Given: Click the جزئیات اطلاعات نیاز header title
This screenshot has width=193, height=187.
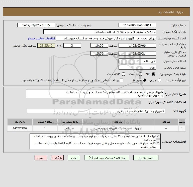Looking at the screenshot, I should [171, 12].
